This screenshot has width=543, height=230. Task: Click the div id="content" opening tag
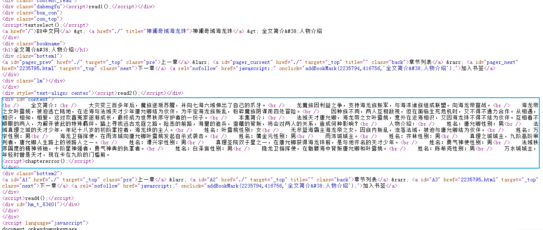click(28, 99)
